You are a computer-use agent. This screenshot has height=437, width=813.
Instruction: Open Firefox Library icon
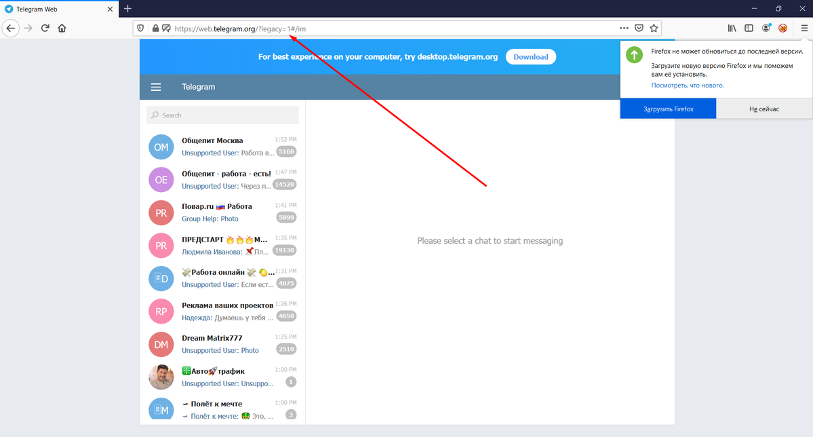click(732, 28)
